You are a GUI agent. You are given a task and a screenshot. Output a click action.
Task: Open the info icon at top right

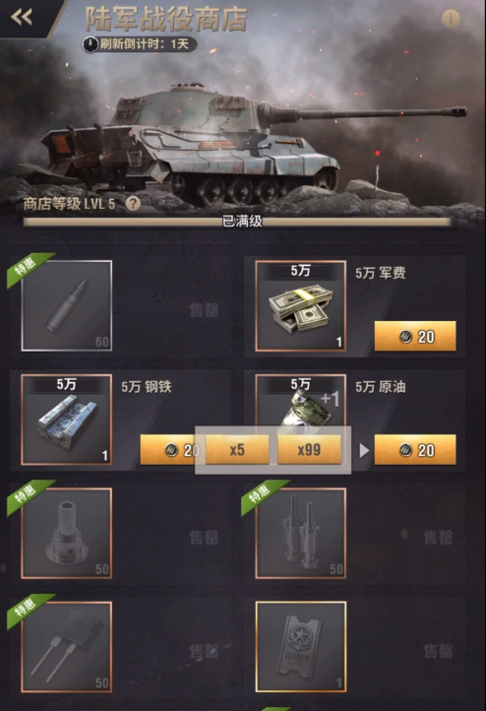click(x=451, y=19)
